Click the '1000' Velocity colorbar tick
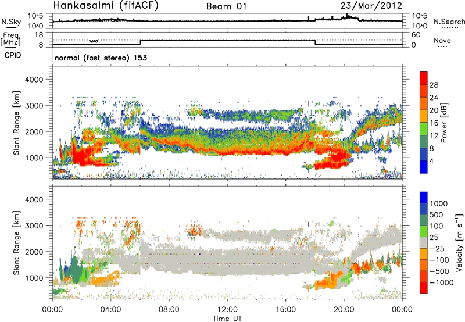This screenshot has height=322, width=465. [x=438, y=203]
